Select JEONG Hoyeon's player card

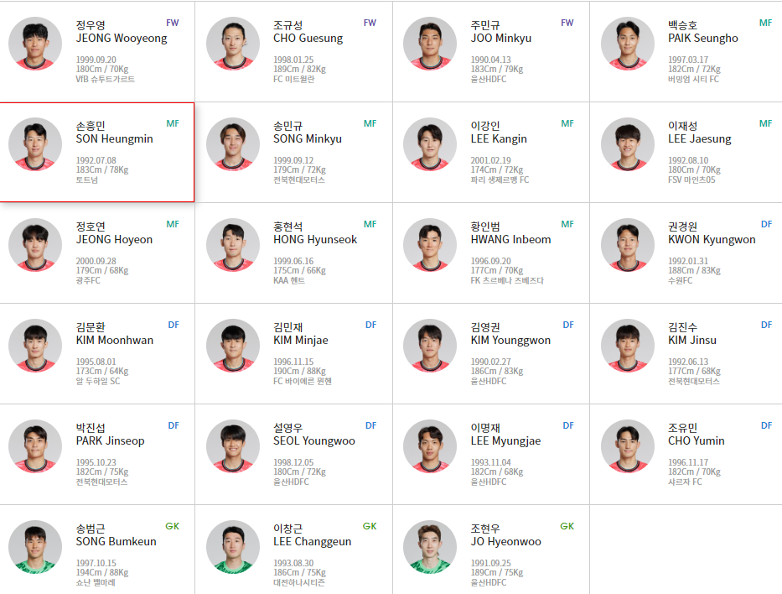coord(96,252)
